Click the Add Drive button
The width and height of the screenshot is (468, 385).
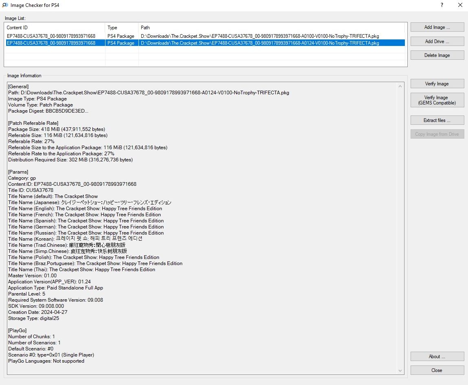pos(437,41)
